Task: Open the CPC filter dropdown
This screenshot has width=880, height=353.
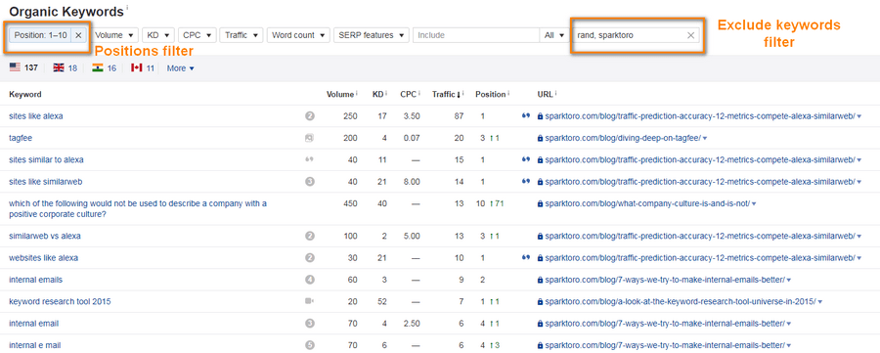Action: (x=197, y=35)
